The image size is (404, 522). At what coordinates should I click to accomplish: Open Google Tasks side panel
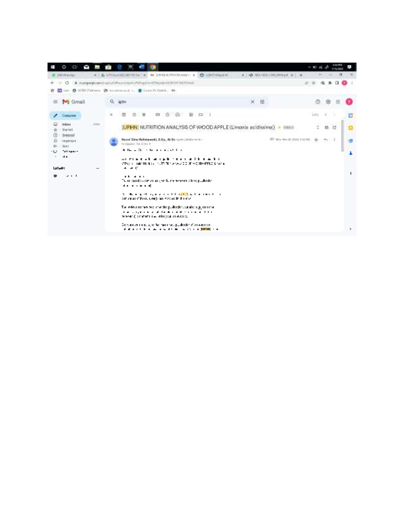click(x=351, y=141)
